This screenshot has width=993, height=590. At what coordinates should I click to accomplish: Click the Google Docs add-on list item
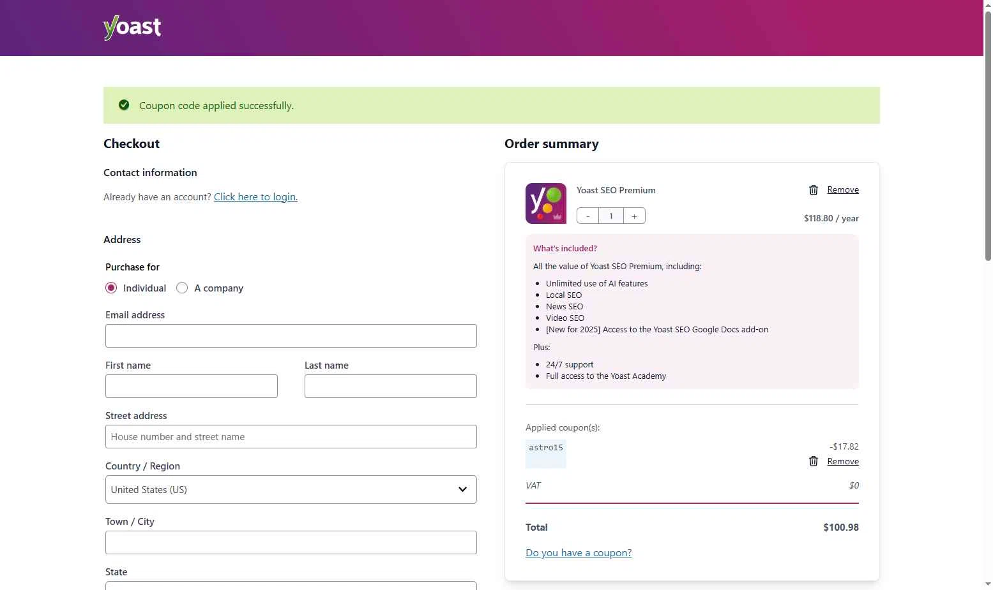[657, 330]
